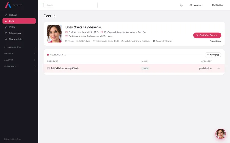
Task: Click the floating Cora avatar bubble
Action: click(221, 134)
